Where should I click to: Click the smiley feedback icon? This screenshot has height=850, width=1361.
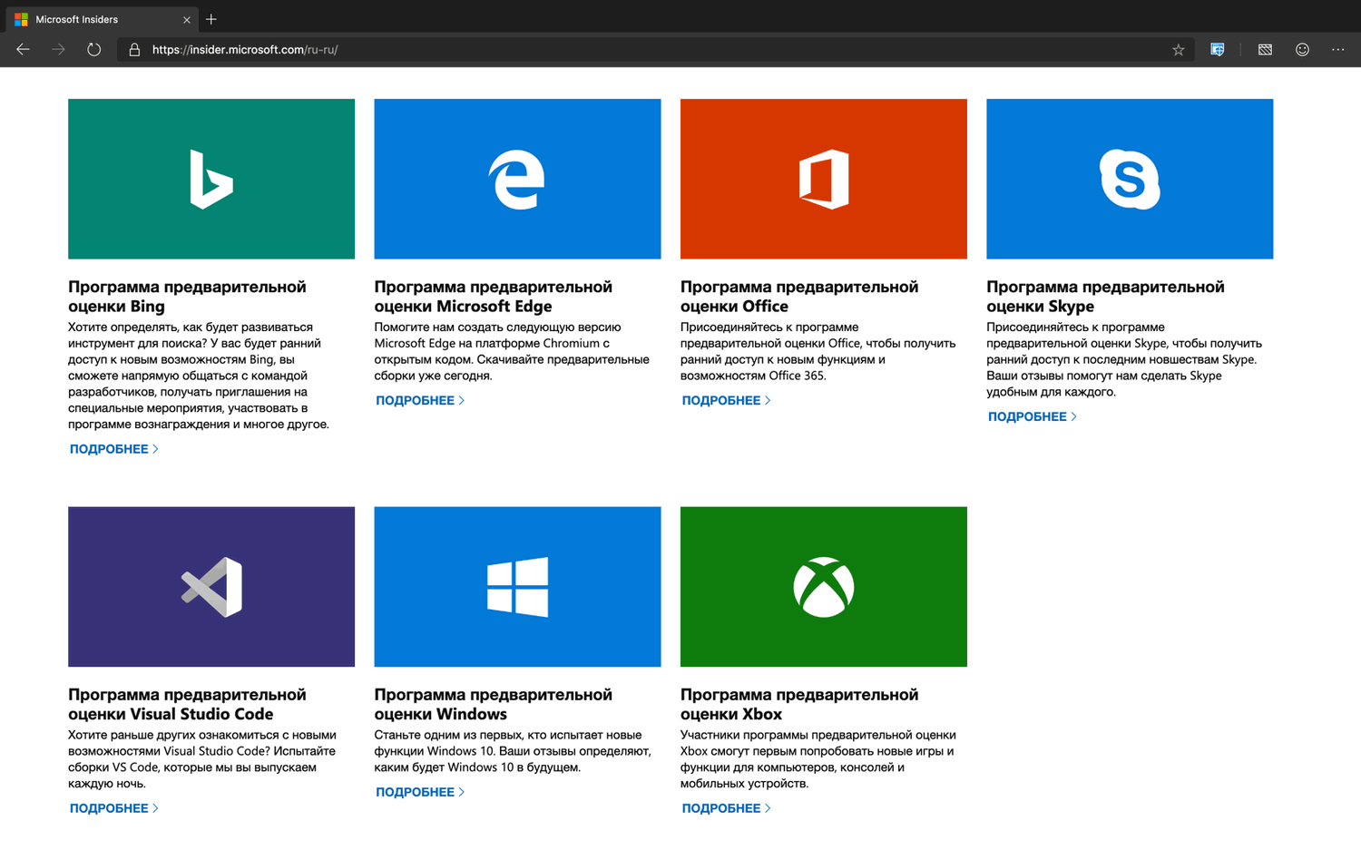1302,50
